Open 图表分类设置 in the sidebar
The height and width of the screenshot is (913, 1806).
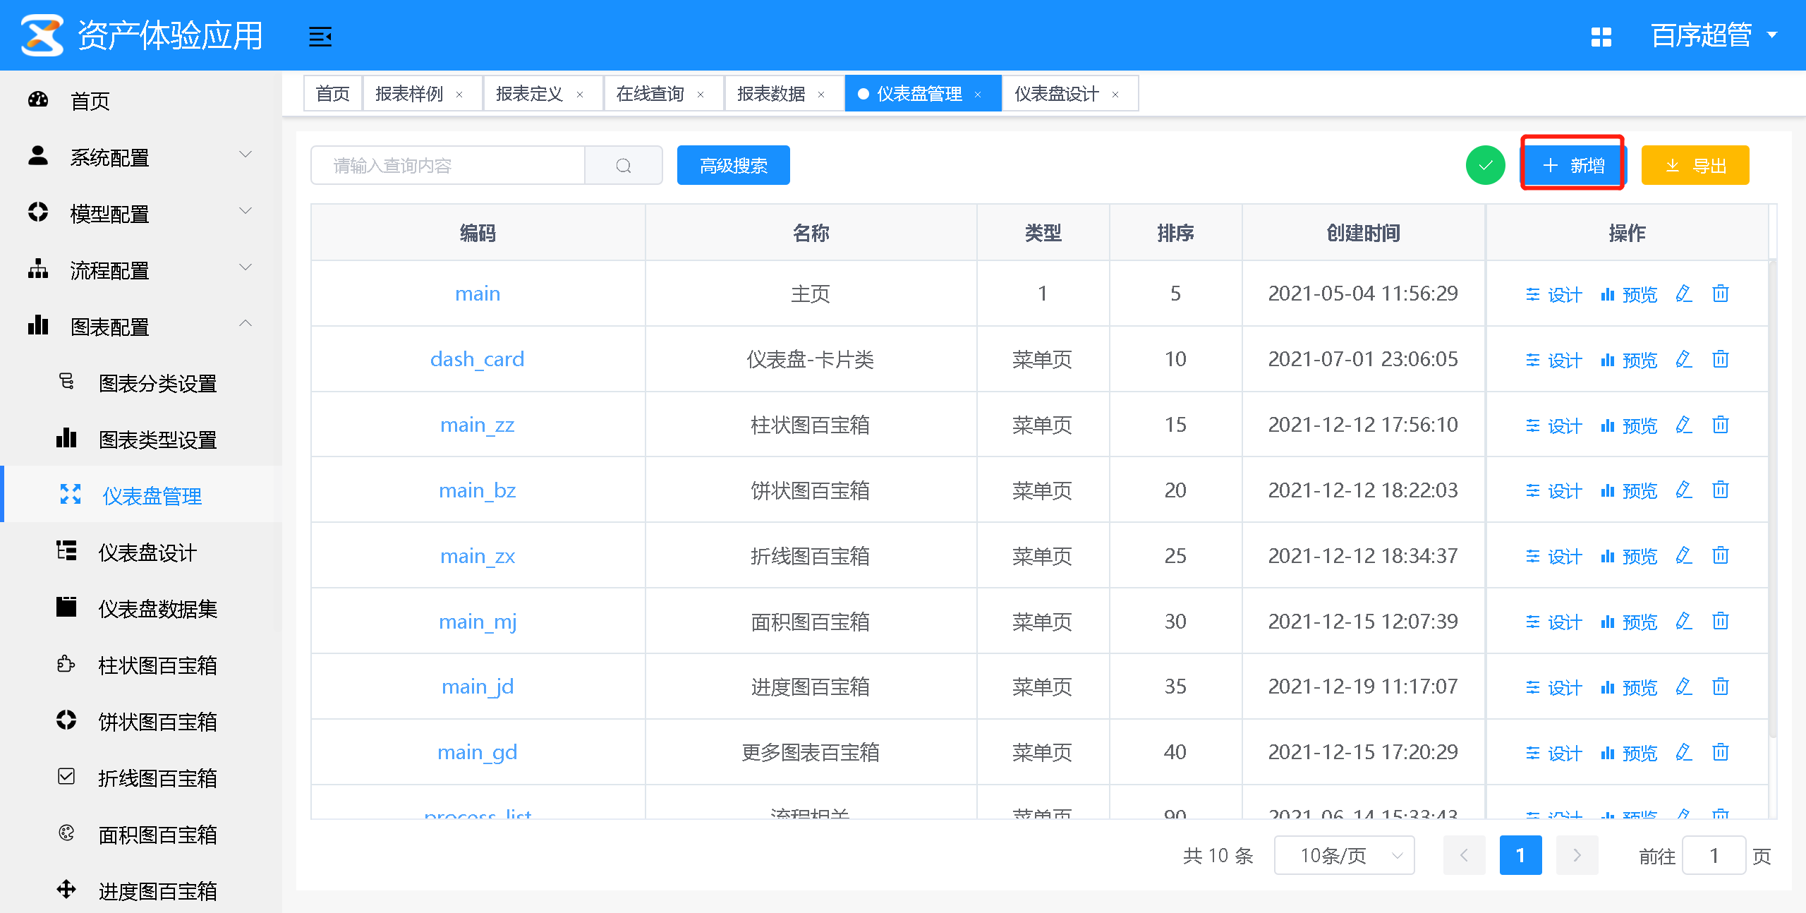[141, 383]
